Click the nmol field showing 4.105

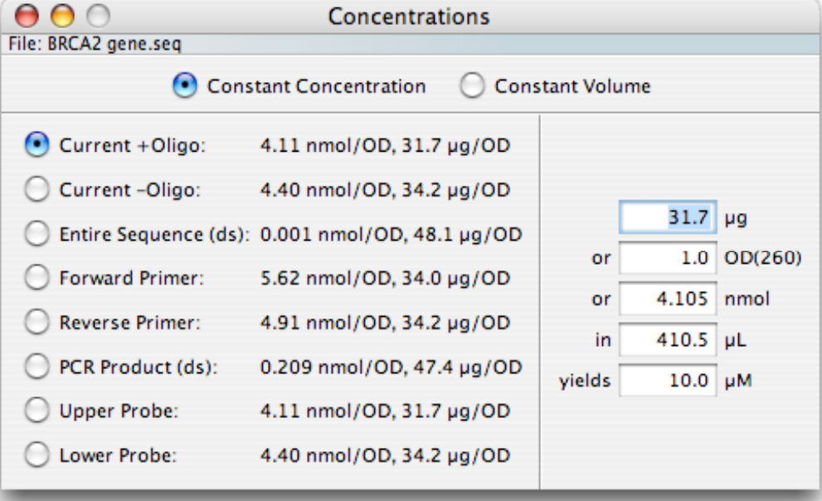tap(668, 299)
